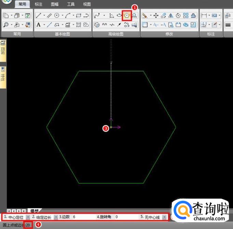The image size is (233, 229).
Task: Open the 无中心线 dropdown
Action: [164, 217]
